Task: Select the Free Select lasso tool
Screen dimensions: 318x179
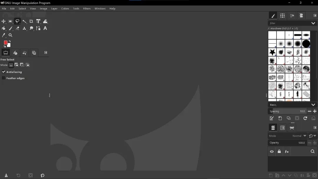Action: click(x=17, y=21)
